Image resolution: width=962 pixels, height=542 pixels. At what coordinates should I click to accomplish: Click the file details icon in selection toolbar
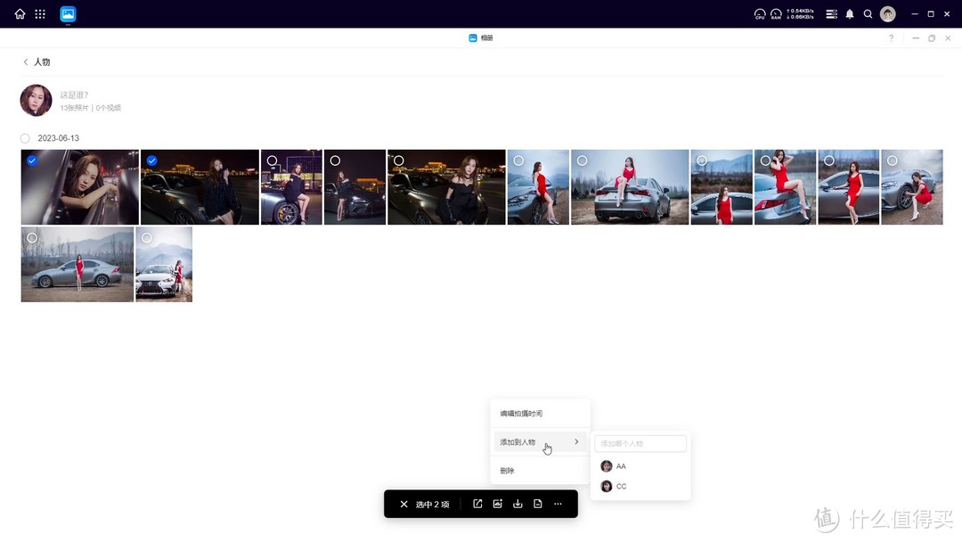point(538,505)
